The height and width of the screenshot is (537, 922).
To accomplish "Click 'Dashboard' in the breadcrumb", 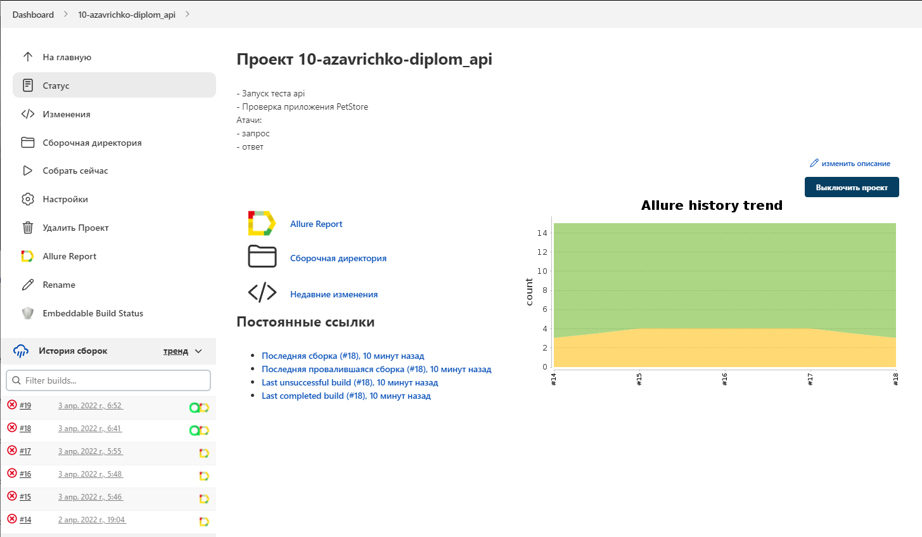I will click(33, 15).
